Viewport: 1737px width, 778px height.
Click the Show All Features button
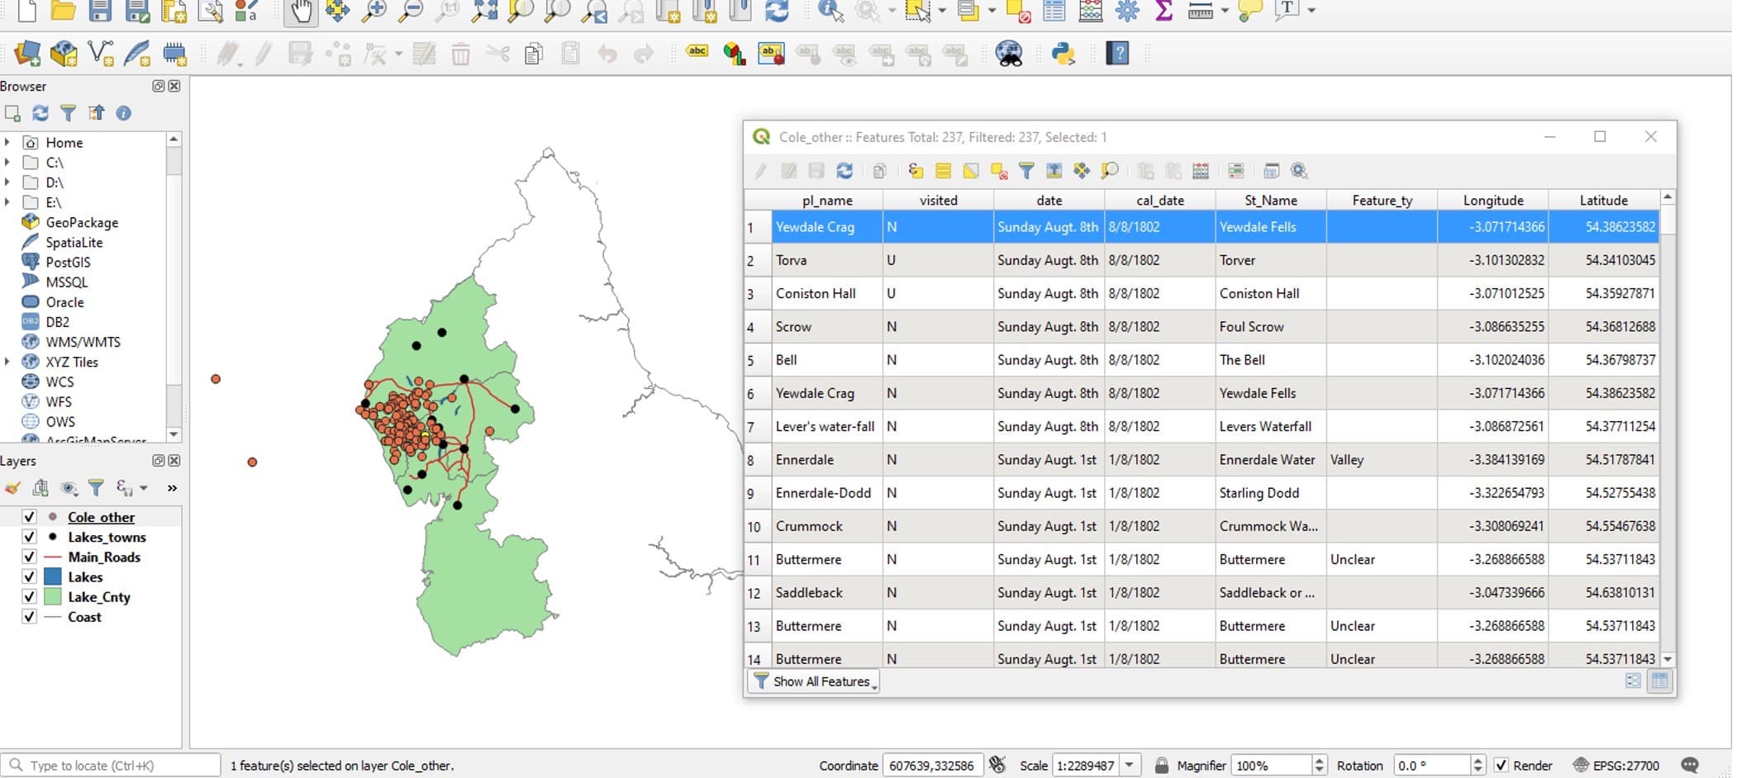pyautogui.click(x=815, y=681)
